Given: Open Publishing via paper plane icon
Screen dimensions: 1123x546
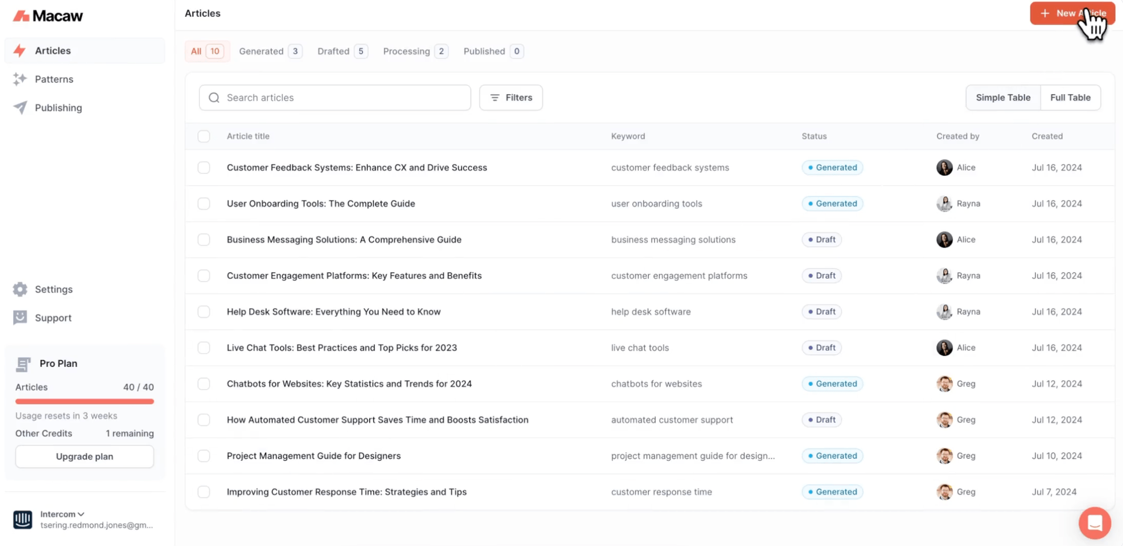Looking at the screenshot, I should coord(20,108).
